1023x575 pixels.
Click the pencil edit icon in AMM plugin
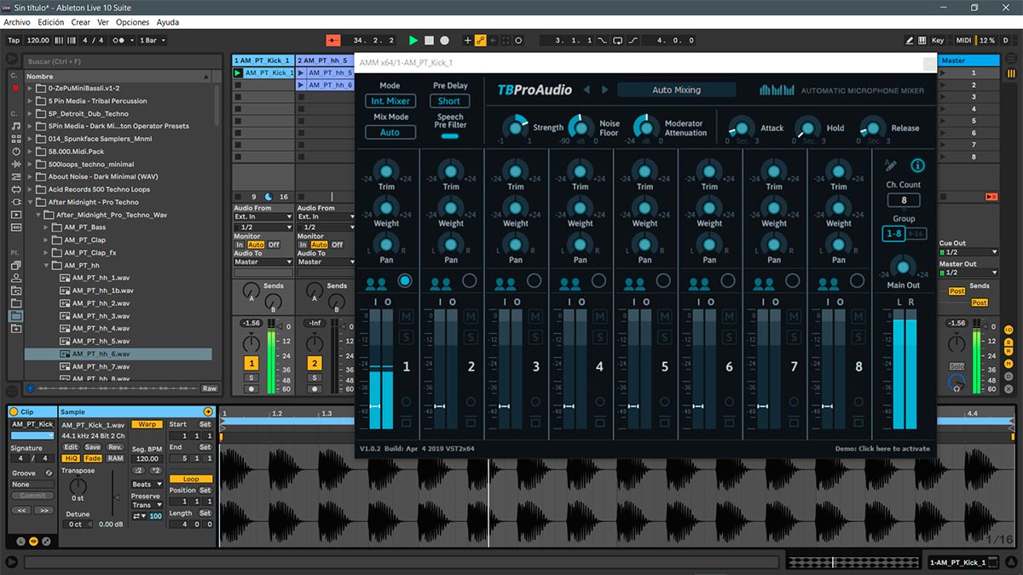[891, 165]
